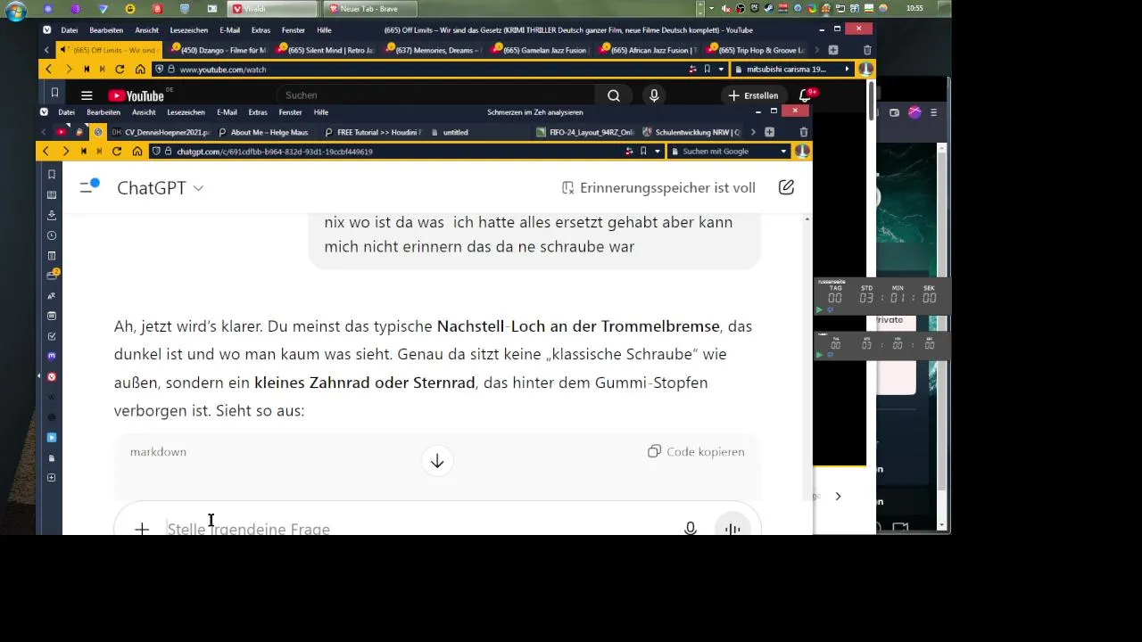The image size is (1142, 642).
Task: Jump to latest message with down arrow
Action: pyautogui.click(x=437, y=461)
